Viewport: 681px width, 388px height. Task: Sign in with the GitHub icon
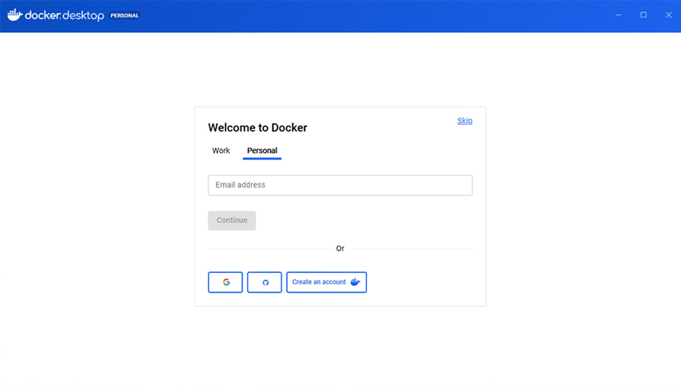(265, 282)
